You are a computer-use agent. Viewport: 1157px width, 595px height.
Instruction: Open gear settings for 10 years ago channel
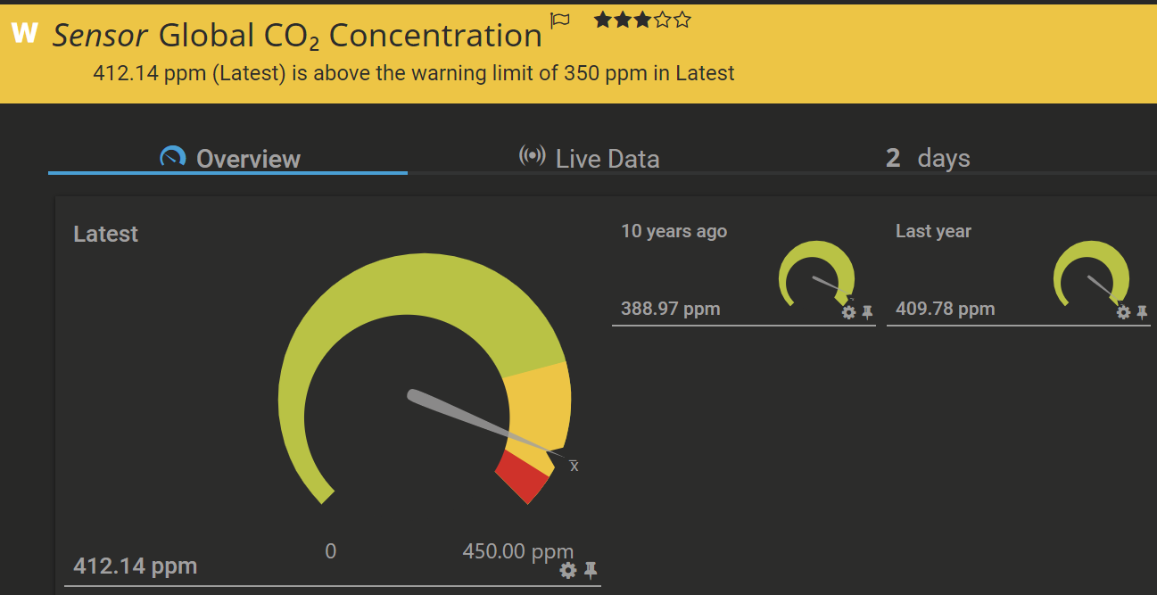pyautogui.click(x=848, y=312)
